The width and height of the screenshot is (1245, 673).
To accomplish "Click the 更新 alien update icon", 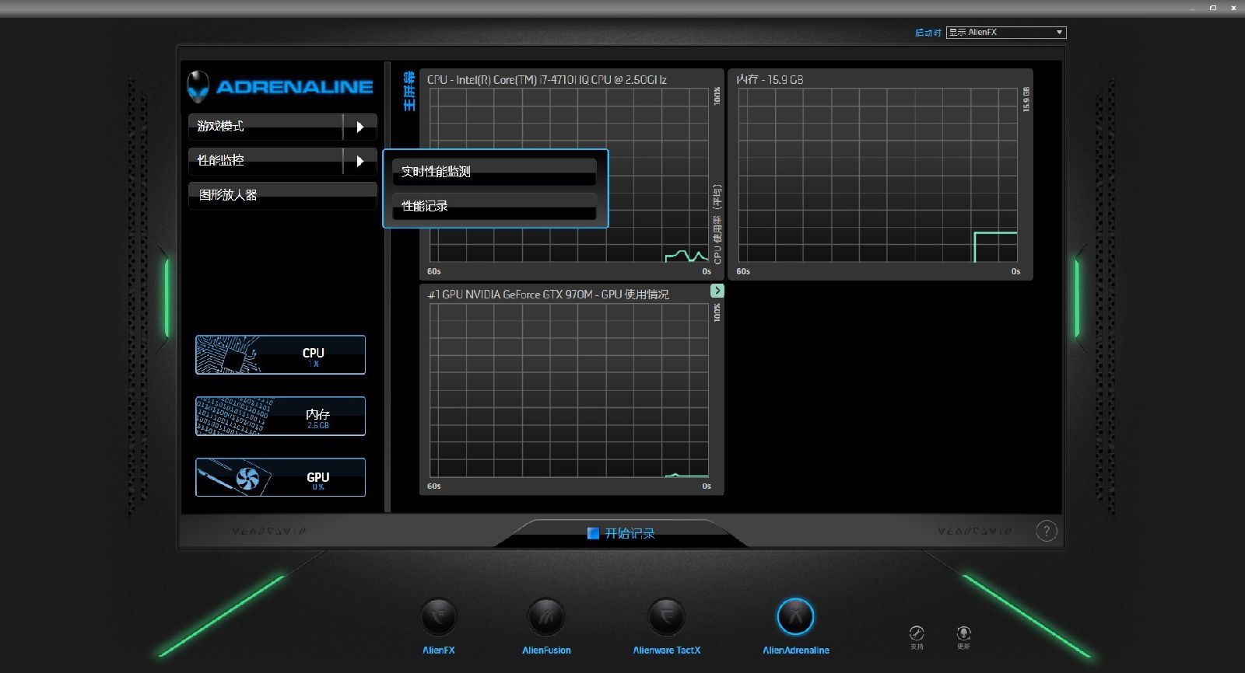I will (963, 633).
